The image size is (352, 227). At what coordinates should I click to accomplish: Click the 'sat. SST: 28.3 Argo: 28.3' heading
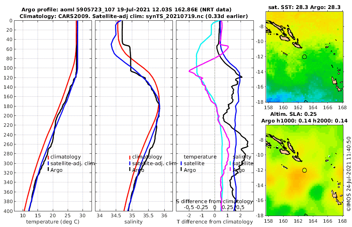(304, 7)
